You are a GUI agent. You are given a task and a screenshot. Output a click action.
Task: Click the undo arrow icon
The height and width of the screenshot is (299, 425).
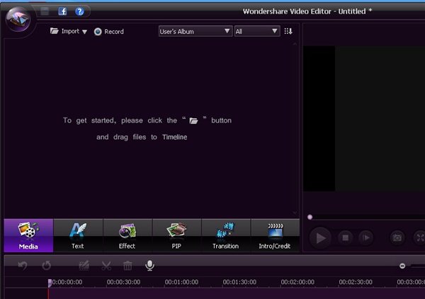[23, 266]
